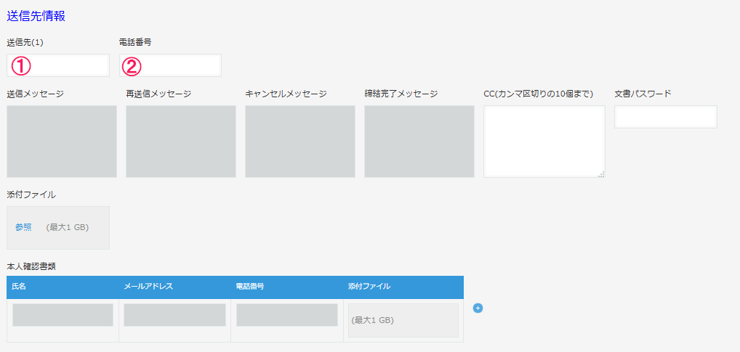The image size is (740, 352).
Task: Click the 文書パスワード input field
Action: coord(666,117)
